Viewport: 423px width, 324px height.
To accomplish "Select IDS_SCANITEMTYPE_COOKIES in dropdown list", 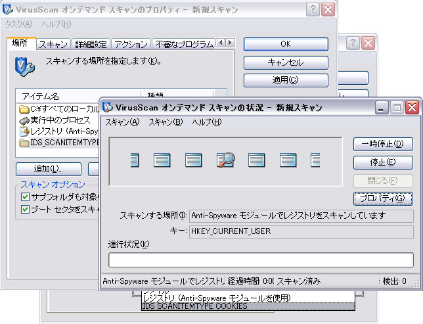I will tap(248, 306).
